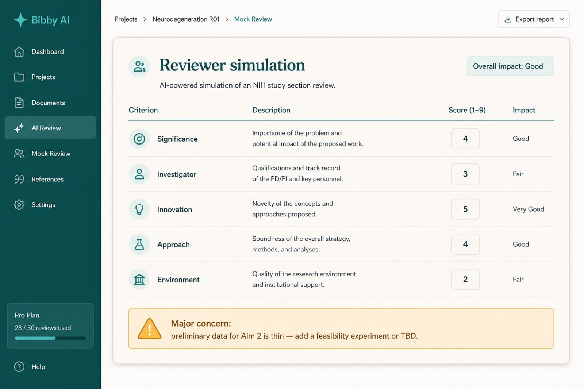Open References in the sidebar

(50, 179)
